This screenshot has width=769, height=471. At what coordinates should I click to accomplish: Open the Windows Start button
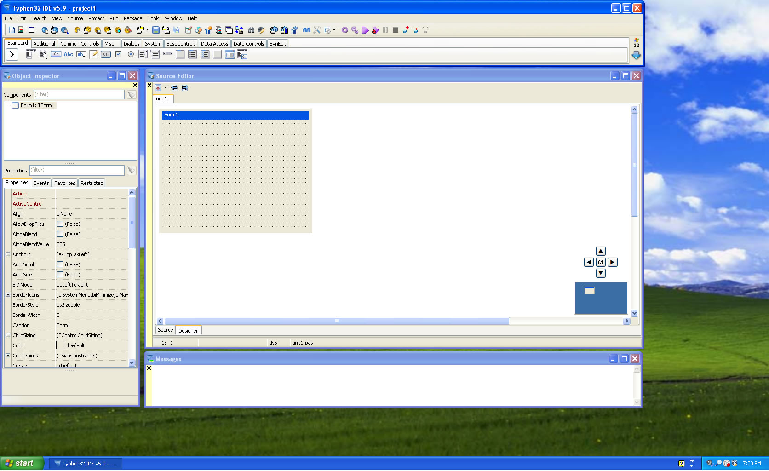[22, 464]
